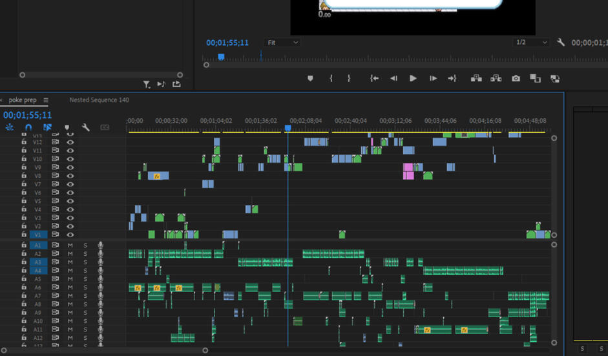Click Export Frame camera icon
Viewport: 608px width, 356px height.
516,78
